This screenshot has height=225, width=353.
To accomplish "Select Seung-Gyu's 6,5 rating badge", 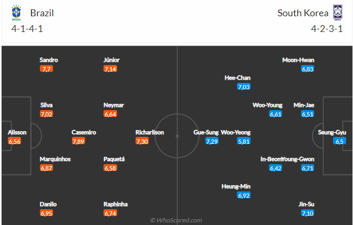I will [339, 142].
